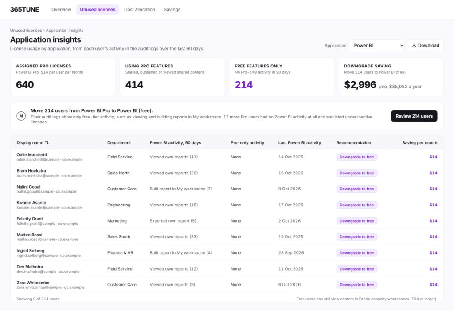Click email felicity.grant@sample-co.example
The height and width of the screenshot is (311, 454).
pyautogui.click(x=47, y=224)
